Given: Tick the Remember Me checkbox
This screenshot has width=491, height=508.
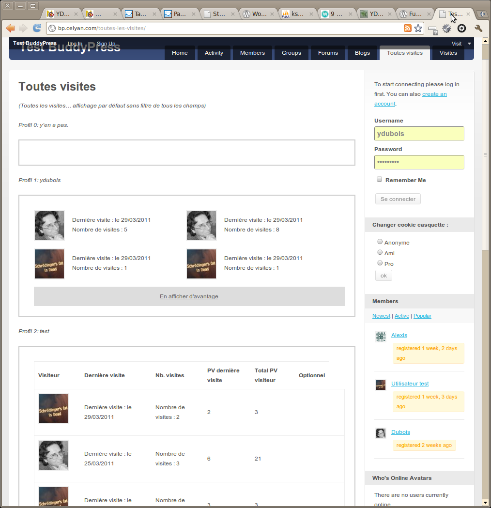Looking at the screenshot, I should [379, 179].
